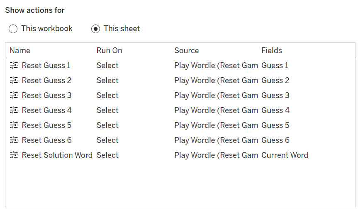Click the Source cell for Reset Guess 2
The image size is (358, 211).
(216, 80)
